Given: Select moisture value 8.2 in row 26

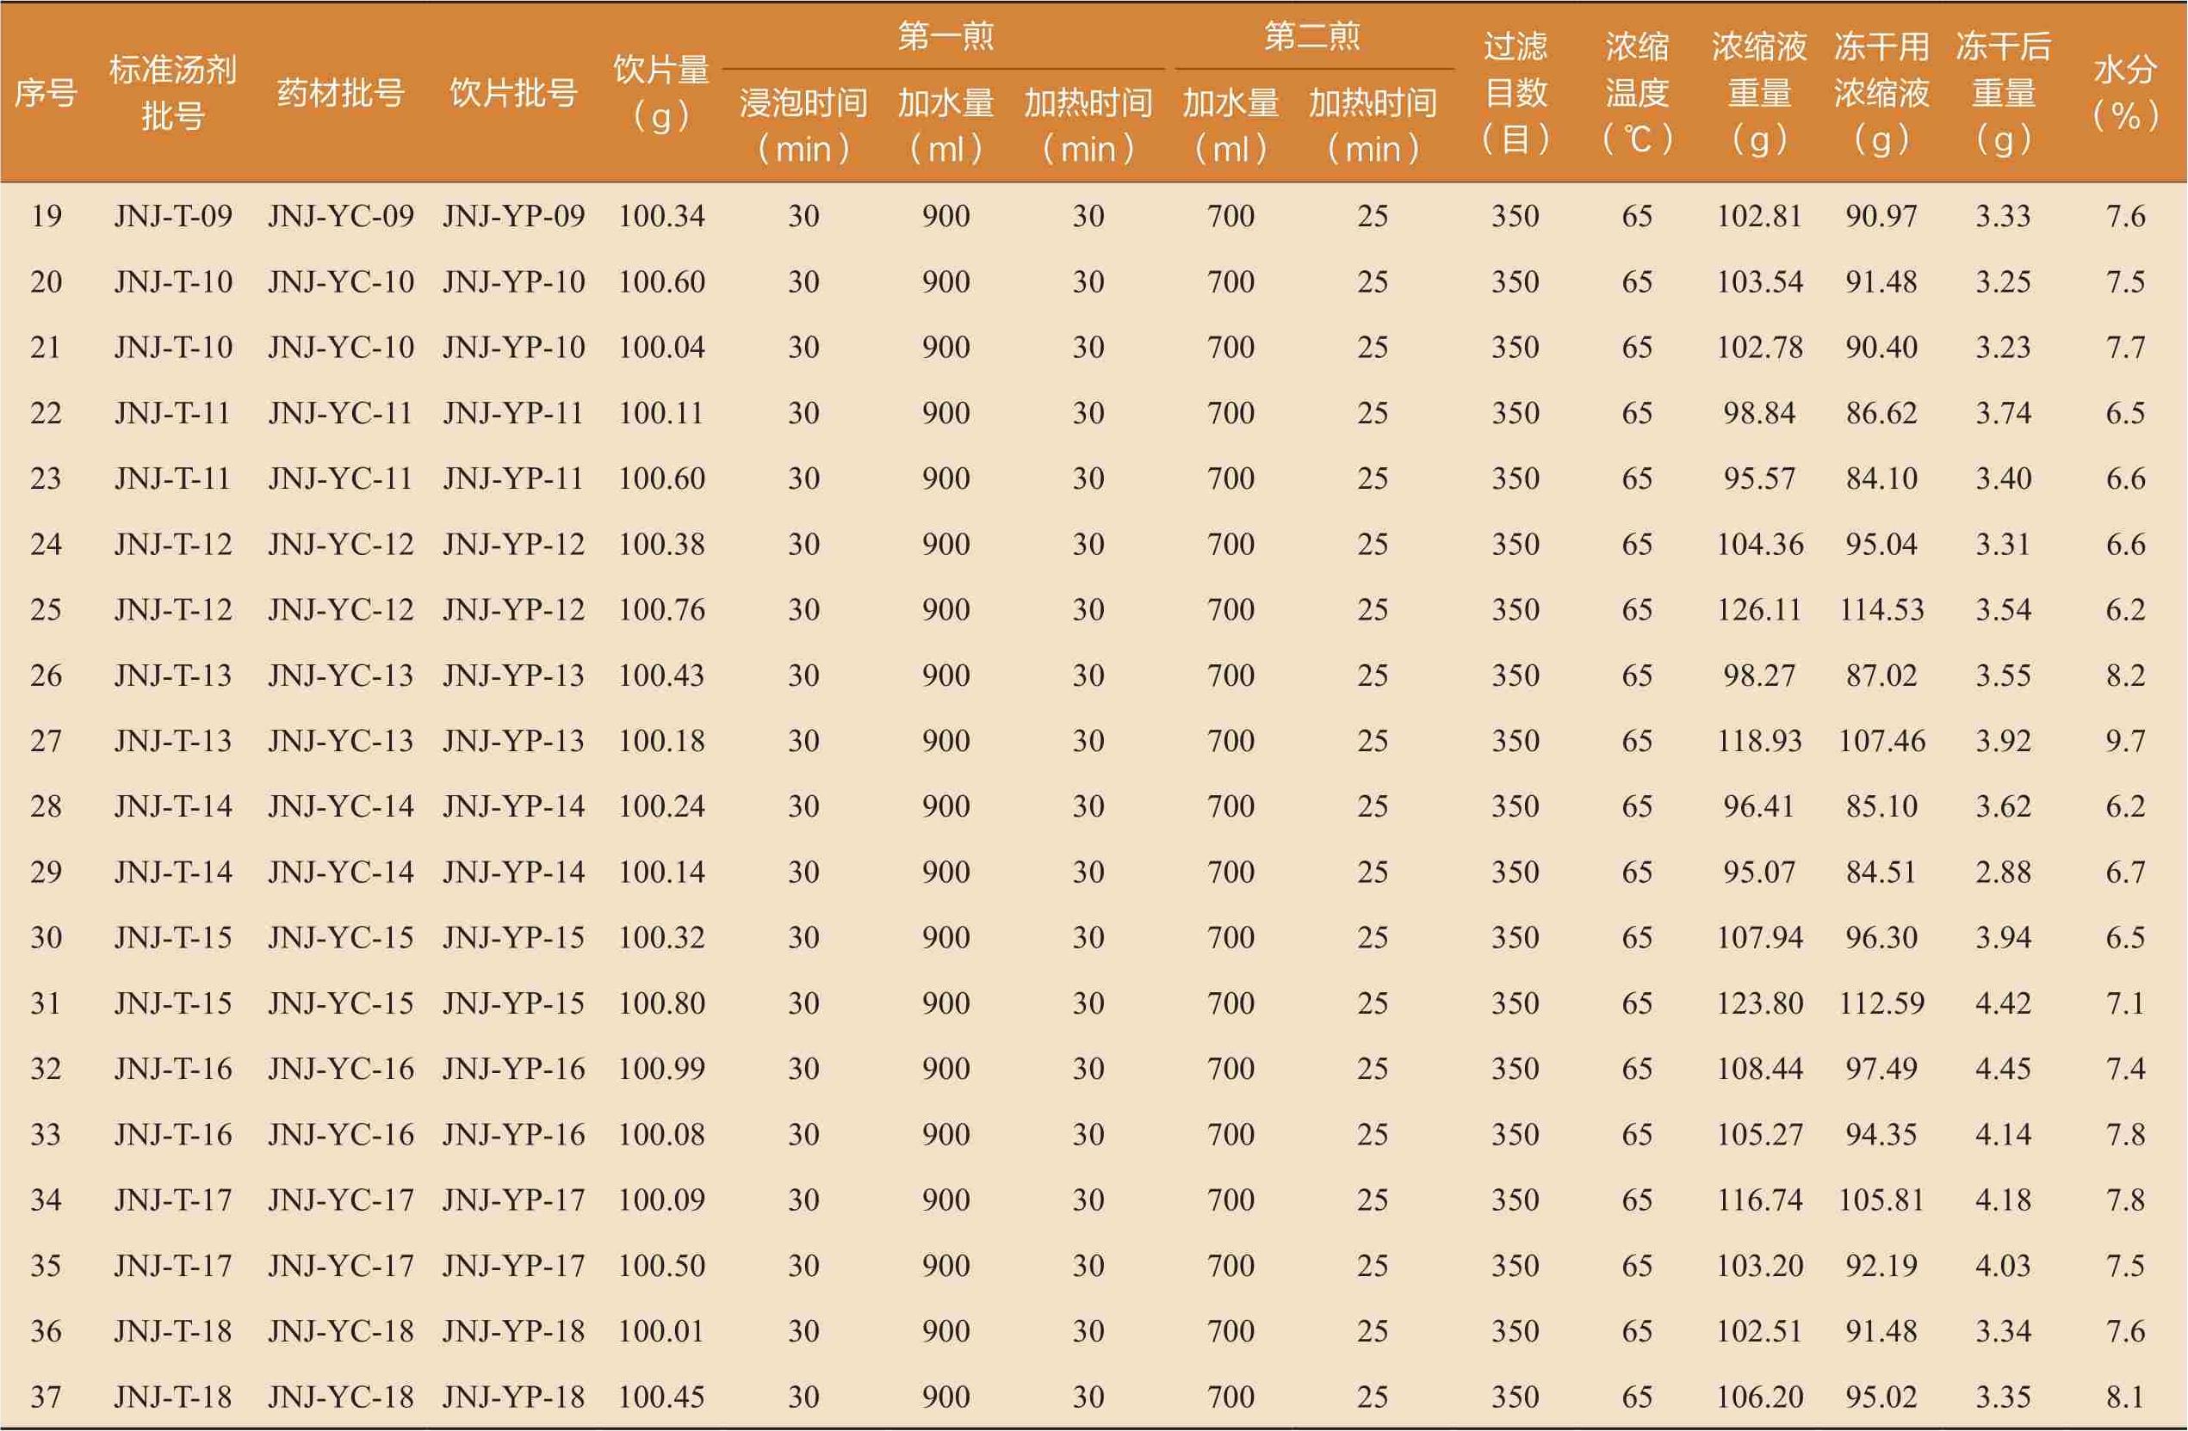Looking at the screenshot, I should point(2125,675).
